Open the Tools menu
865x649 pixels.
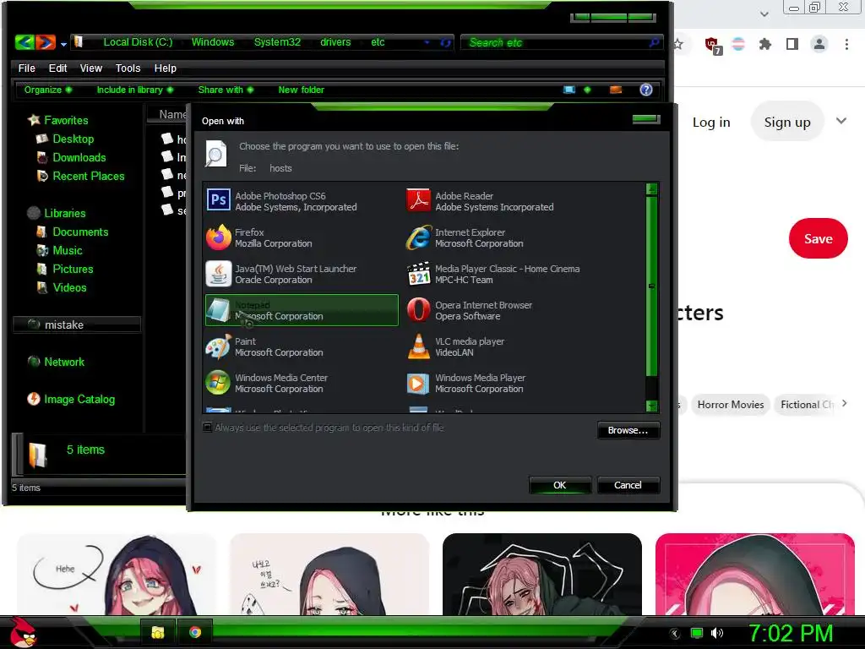click(128, 68)
